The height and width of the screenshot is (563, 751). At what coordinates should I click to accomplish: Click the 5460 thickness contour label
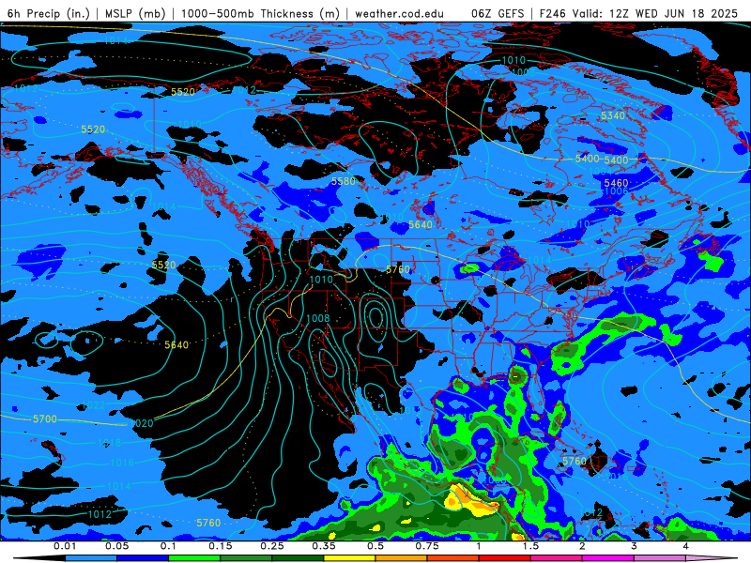coord(616,183)
